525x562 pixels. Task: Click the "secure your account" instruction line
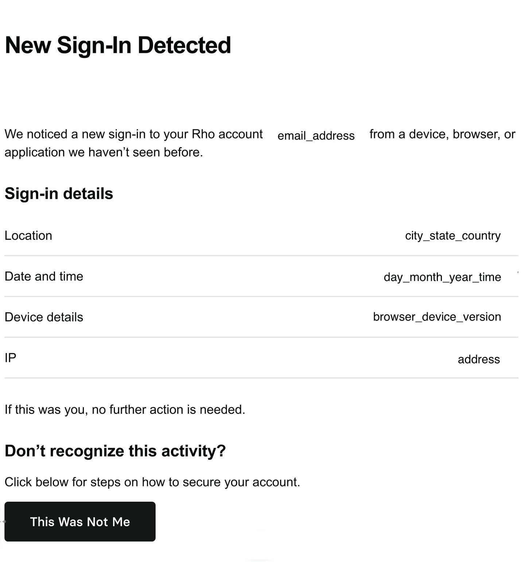click(152, 482)
